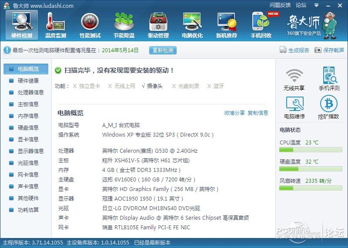Click the Celeron G530 processor value
348x248 pixels.
(150, 151)
